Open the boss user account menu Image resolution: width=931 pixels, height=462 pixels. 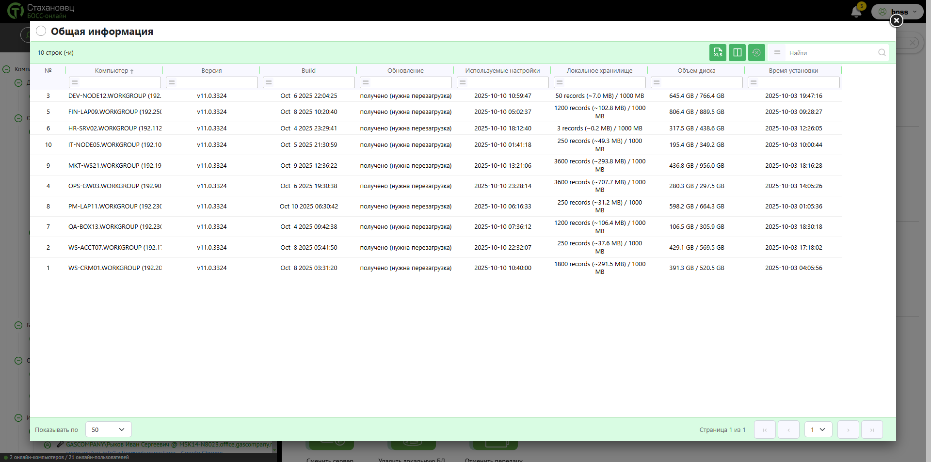(898, 12)
